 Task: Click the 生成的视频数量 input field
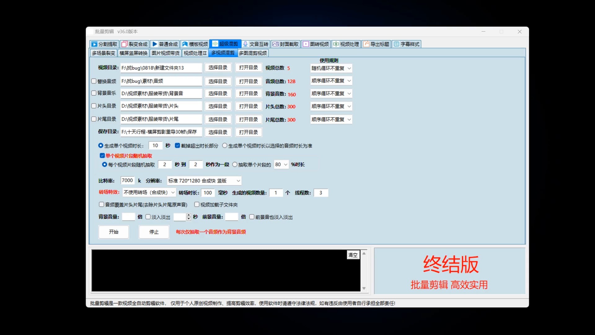coord(276,193)
